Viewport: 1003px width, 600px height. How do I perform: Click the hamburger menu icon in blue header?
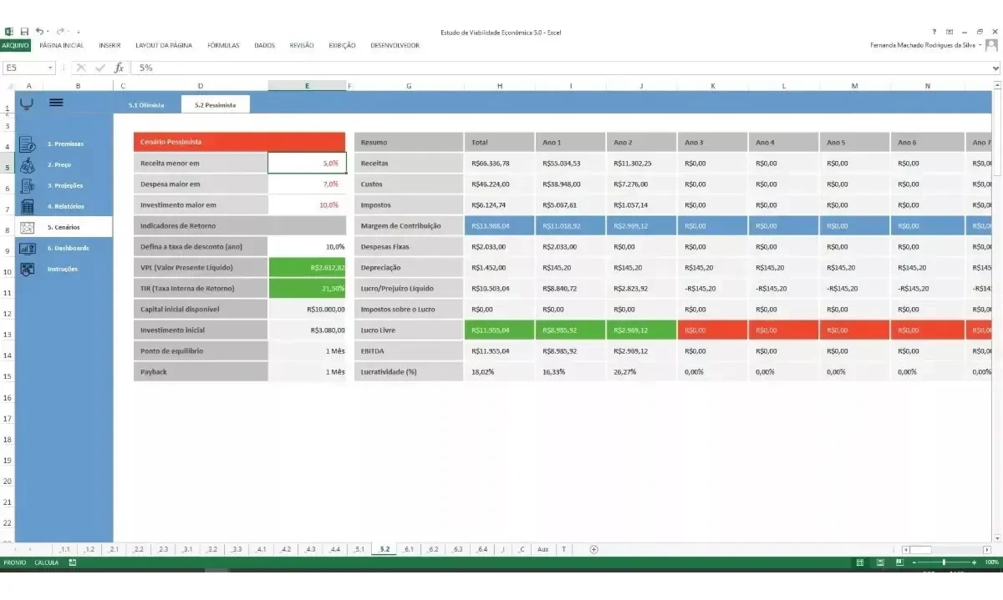[x=56, y=103]
